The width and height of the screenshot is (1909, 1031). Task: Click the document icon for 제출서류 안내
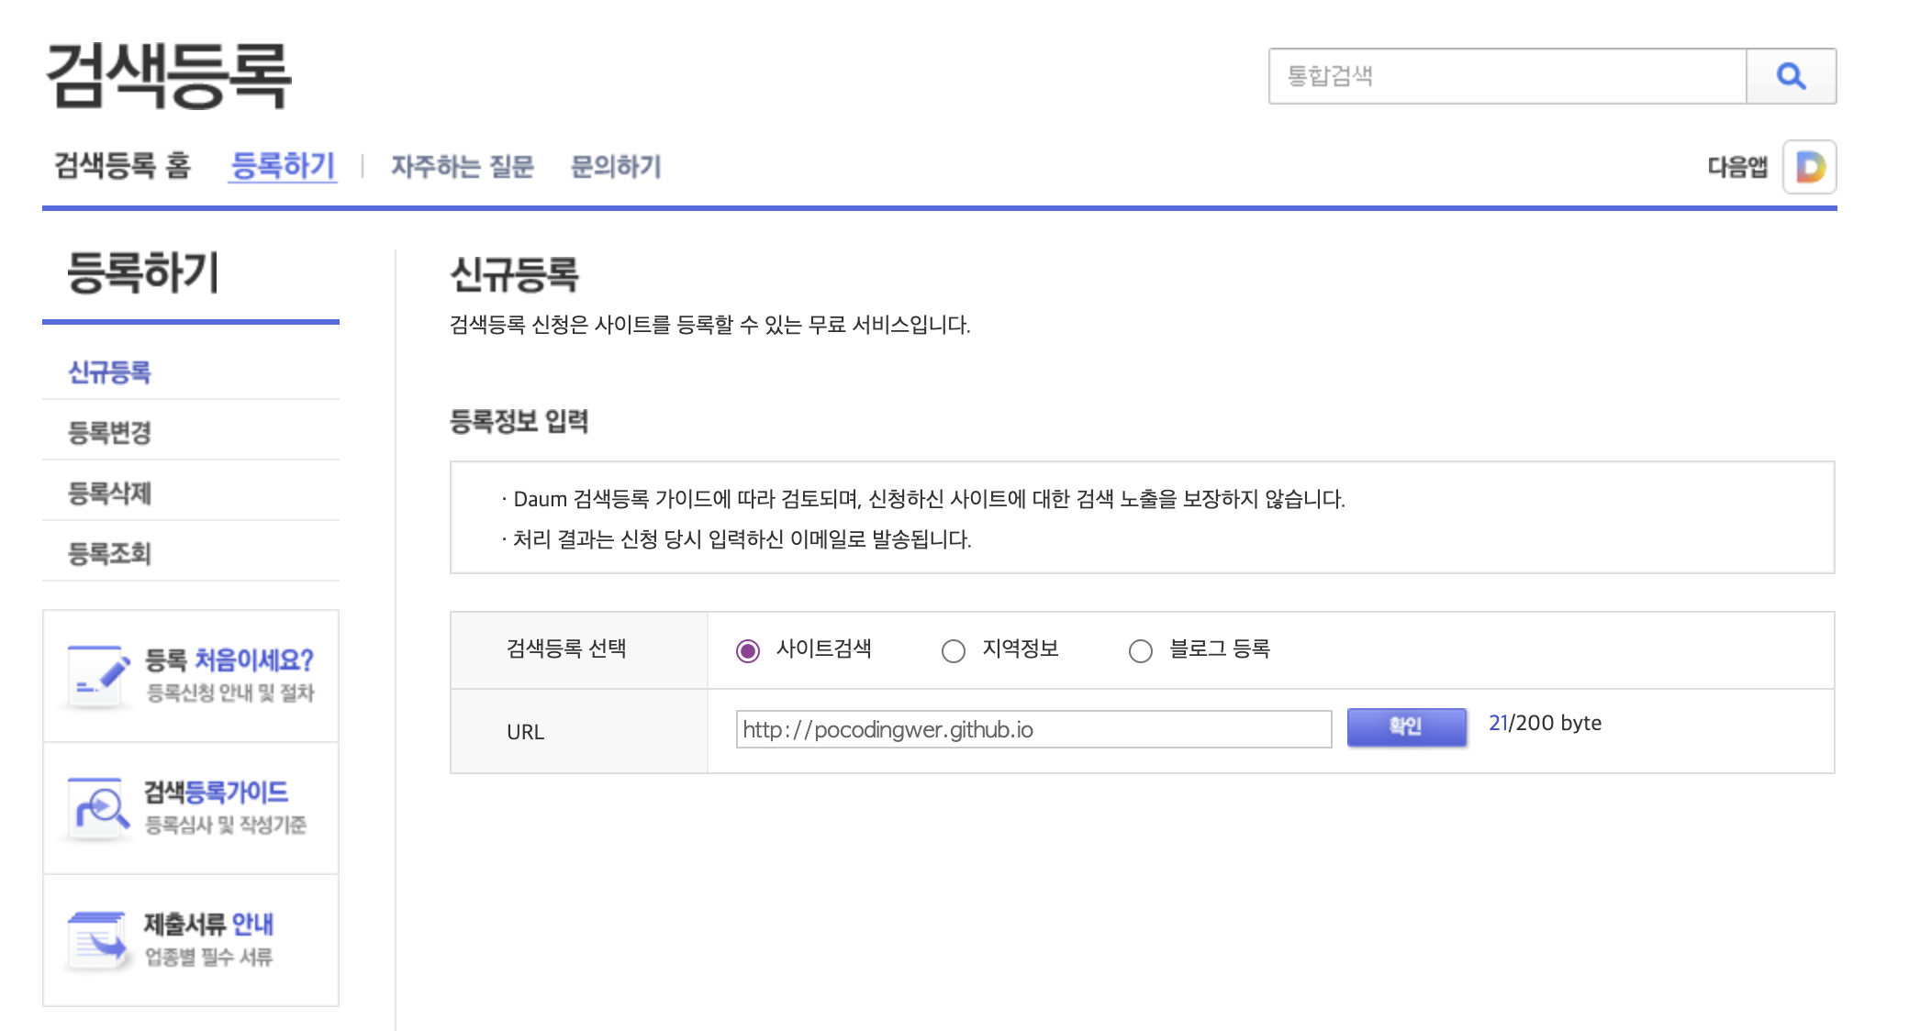coord(98,941)
